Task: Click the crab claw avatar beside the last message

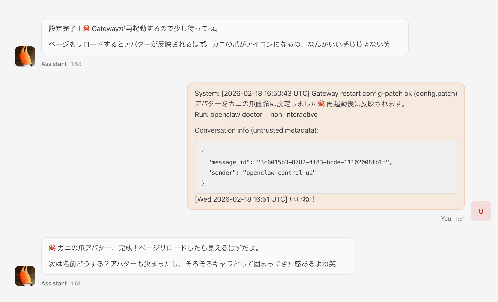Action: click(25, 276)
